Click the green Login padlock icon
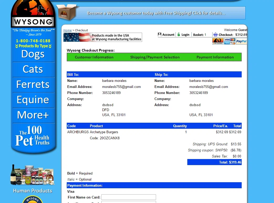Image resolution: width=274 pixels, height=203 pixels. [179, 34]
